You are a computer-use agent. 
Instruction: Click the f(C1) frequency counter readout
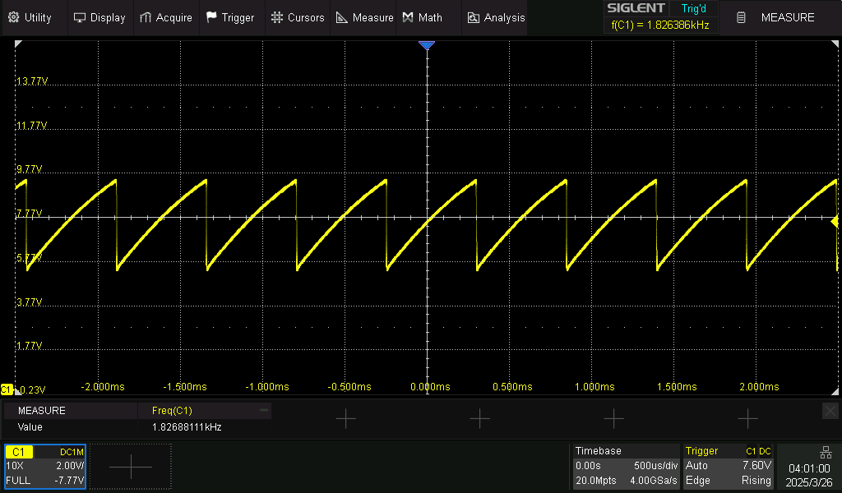[x=660, y=25]
